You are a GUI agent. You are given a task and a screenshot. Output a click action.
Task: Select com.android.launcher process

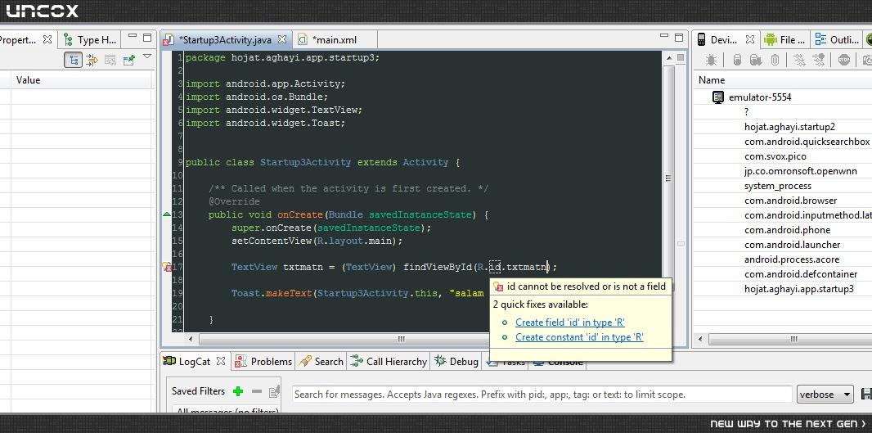point(792,245)
